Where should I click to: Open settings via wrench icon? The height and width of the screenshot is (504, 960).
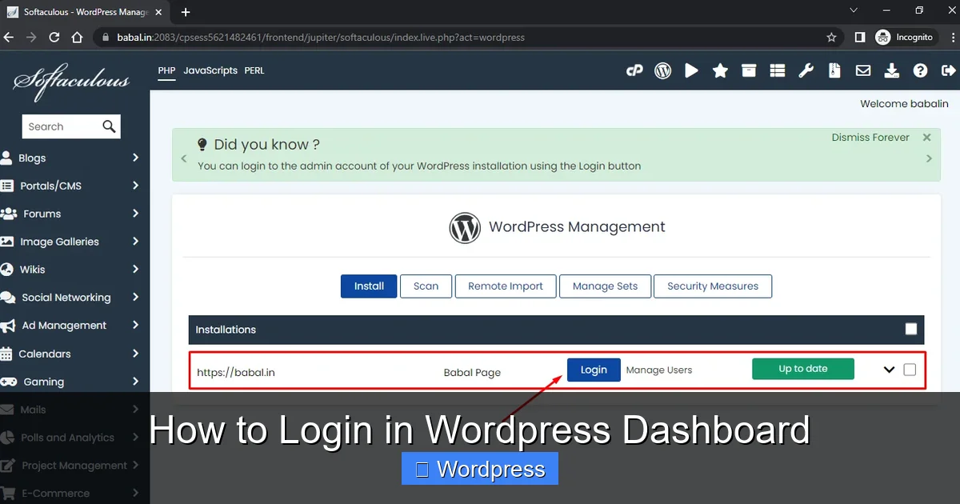tap(806, 70)
